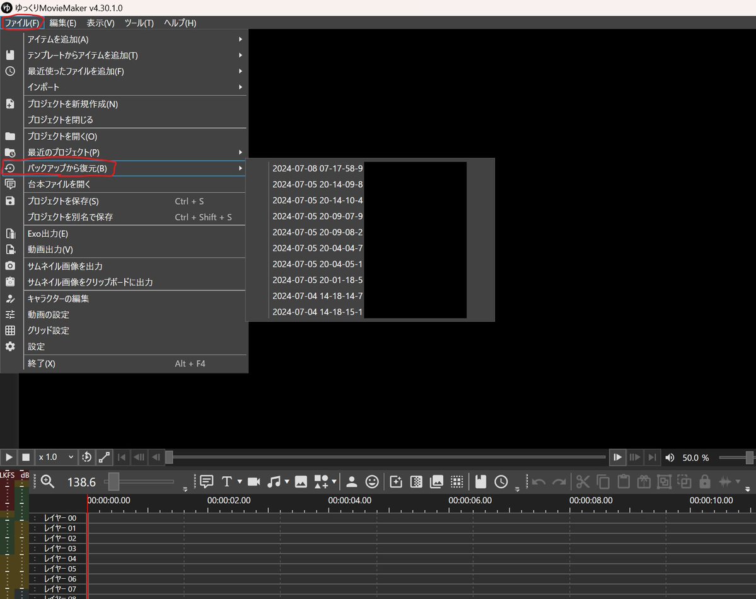
Task: Add a video item with camera icon
Action: (x=253, y=481)
